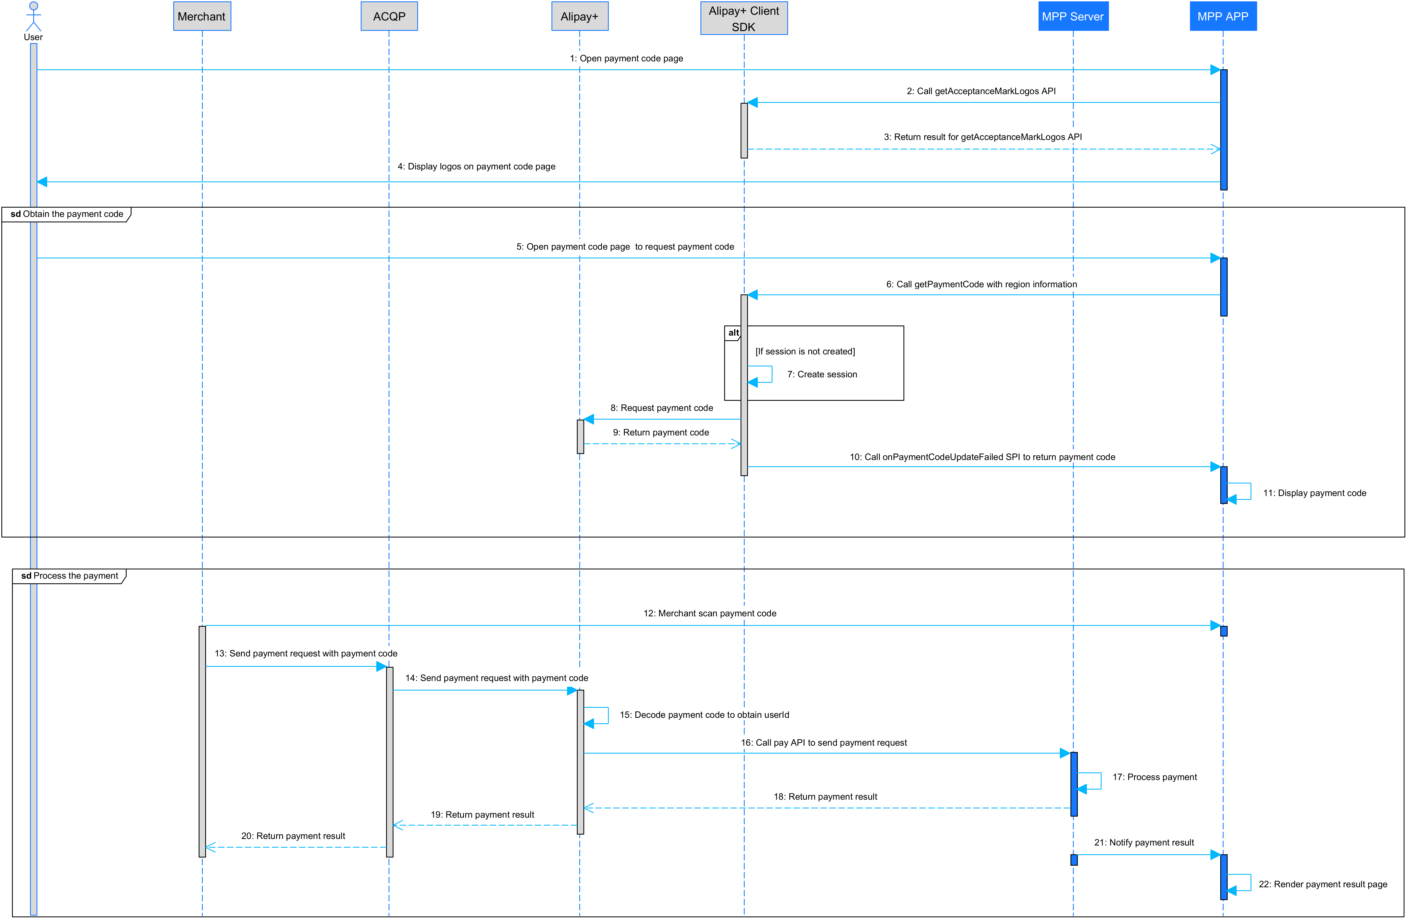The height and width of the screenshot is (920, 1408).
Task: Select '[If session is not created]' guard text
Action: click(x=805, y=351)
